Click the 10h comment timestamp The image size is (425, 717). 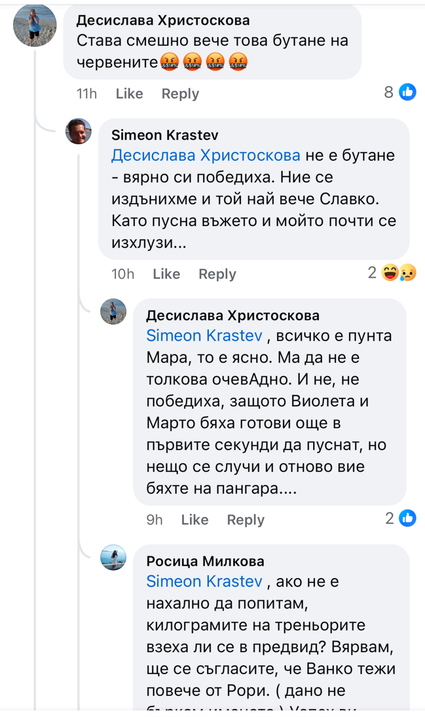pos(123,274)
